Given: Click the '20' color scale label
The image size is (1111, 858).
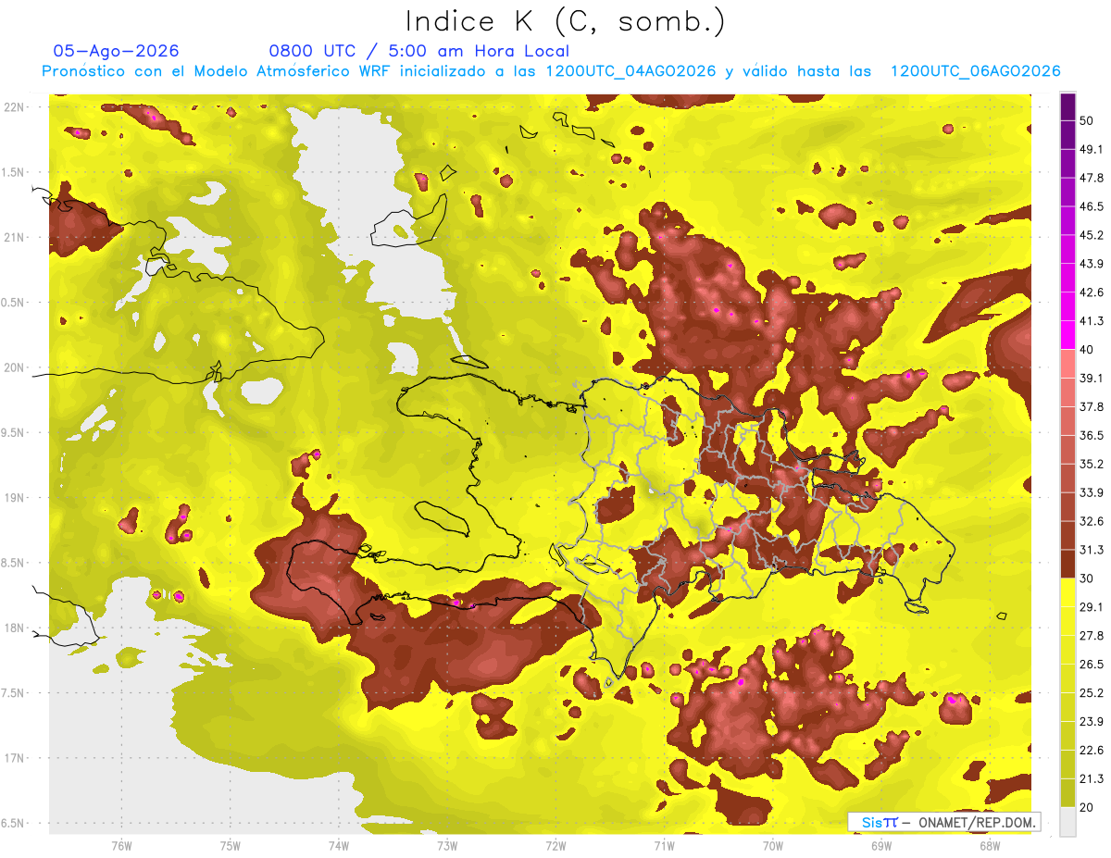Looking at the screenshot, I should pos(1087,808).
